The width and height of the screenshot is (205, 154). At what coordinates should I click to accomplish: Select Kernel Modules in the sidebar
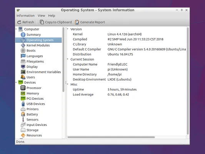[38, 45]
